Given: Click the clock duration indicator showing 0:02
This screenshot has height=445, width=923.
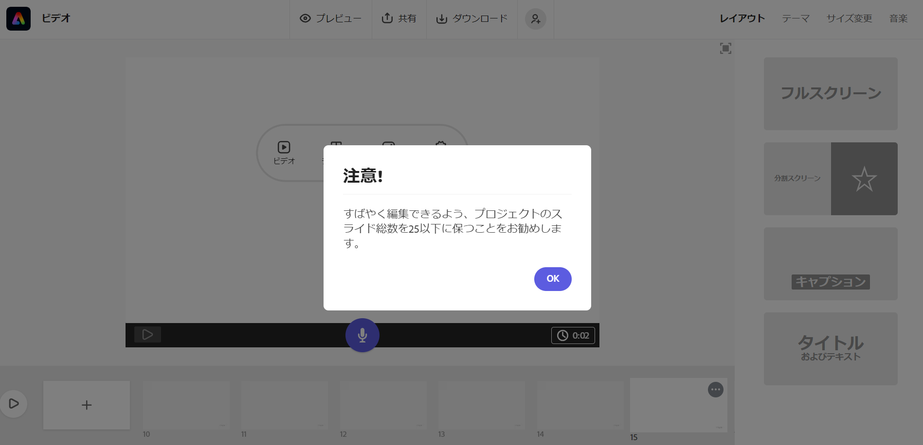Looking at the screenshot, I should click(x=573, y=335).
